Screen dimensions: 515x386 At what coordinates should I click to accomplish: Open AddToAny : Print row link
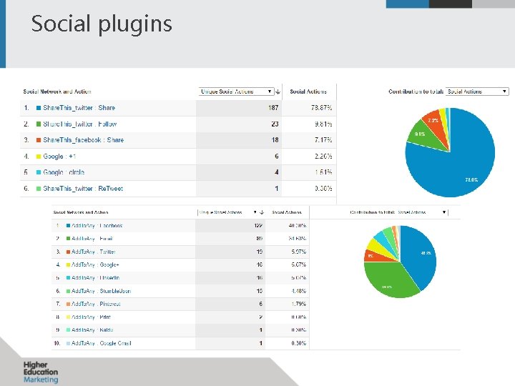(x=91, y=317)
